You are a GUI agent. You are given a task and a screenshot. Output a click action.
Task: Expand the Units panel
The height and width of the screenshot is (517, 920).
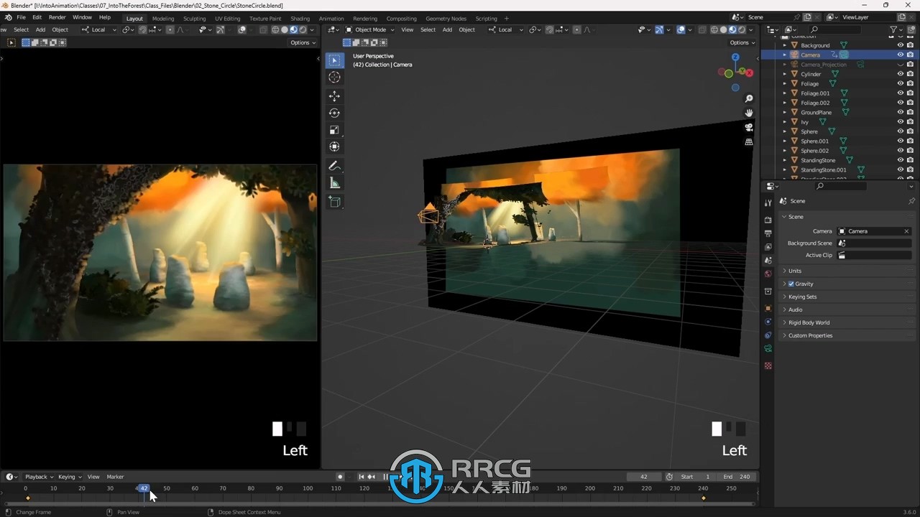(846, 271)
